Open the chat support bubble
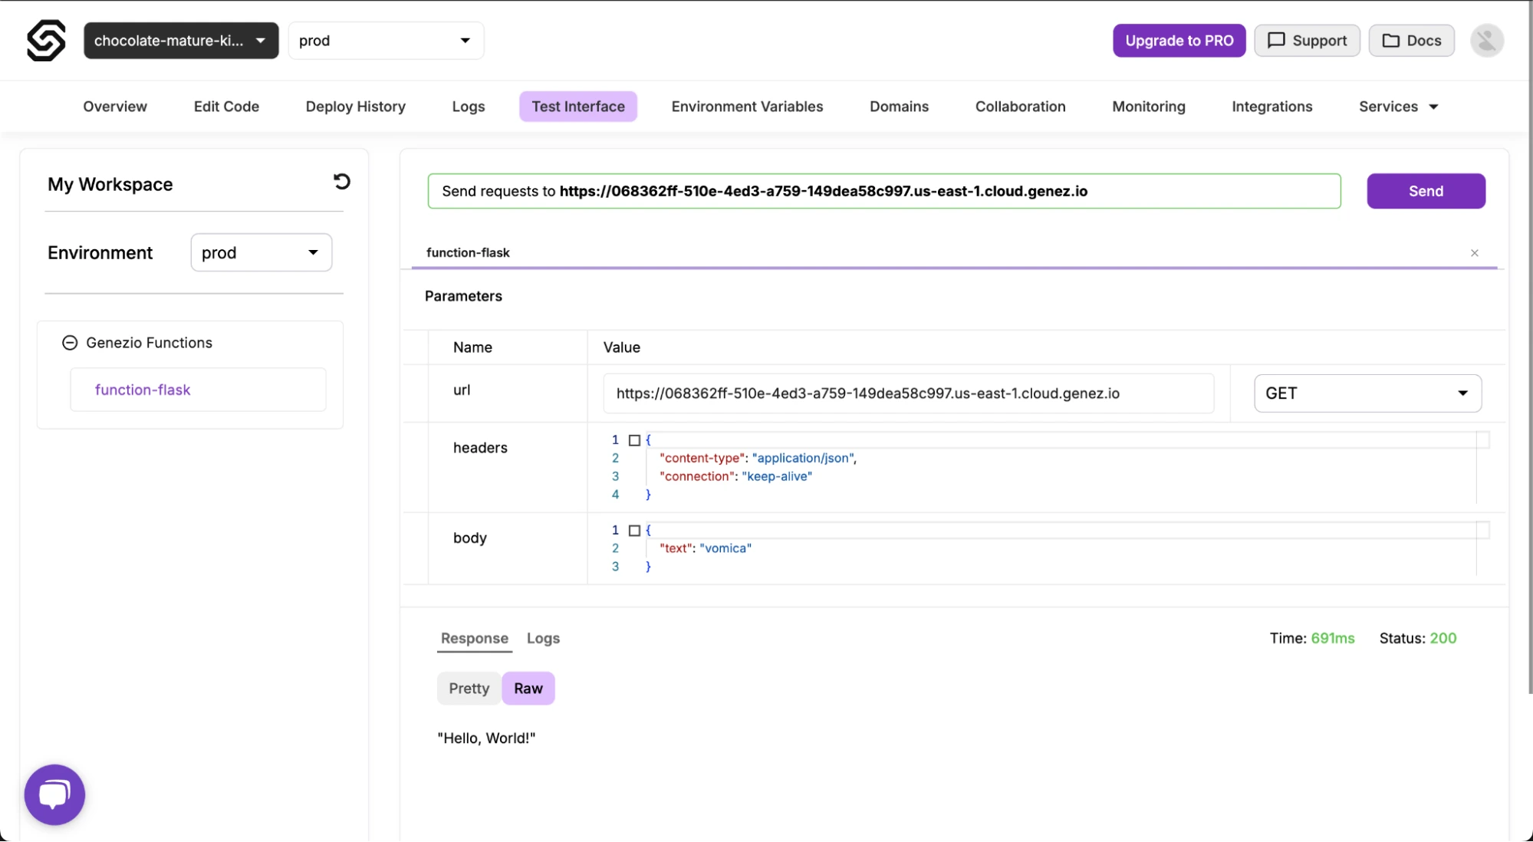The height and width of the screenshot is (842, 1533). (x=54, y=794)
